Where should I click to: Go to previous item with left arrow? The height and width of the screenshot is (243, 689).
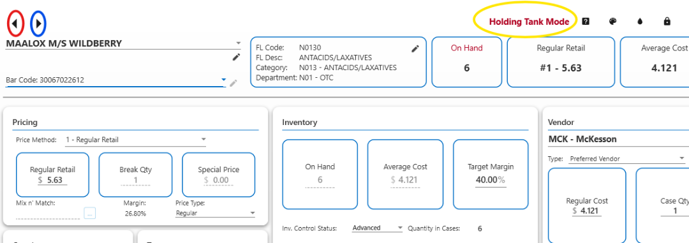point(16,24)
